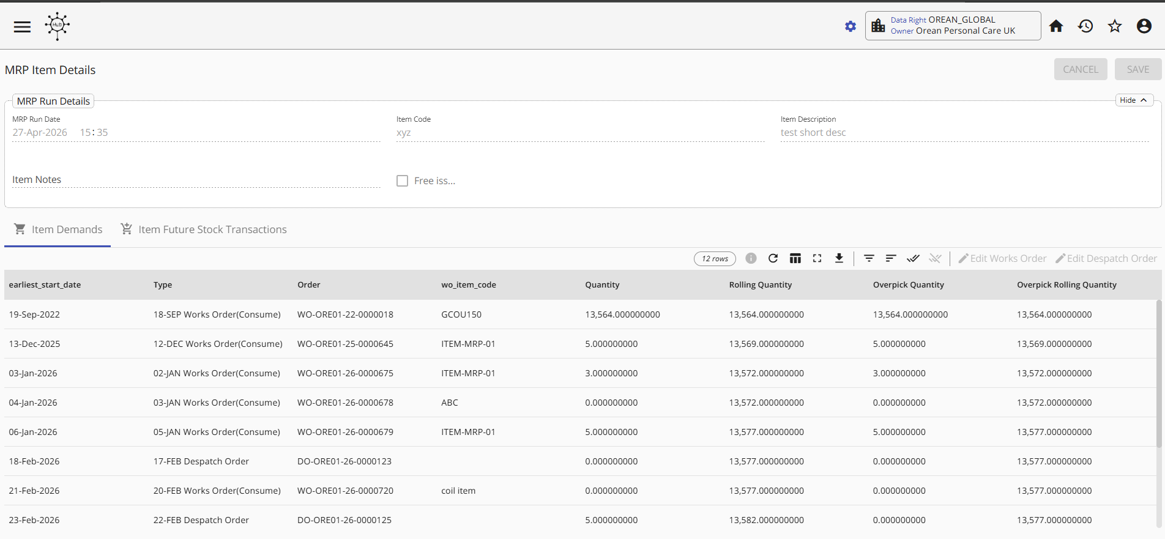Click the Item Code field xyz
Screen dimensions: 1165x539
(581, 132)
